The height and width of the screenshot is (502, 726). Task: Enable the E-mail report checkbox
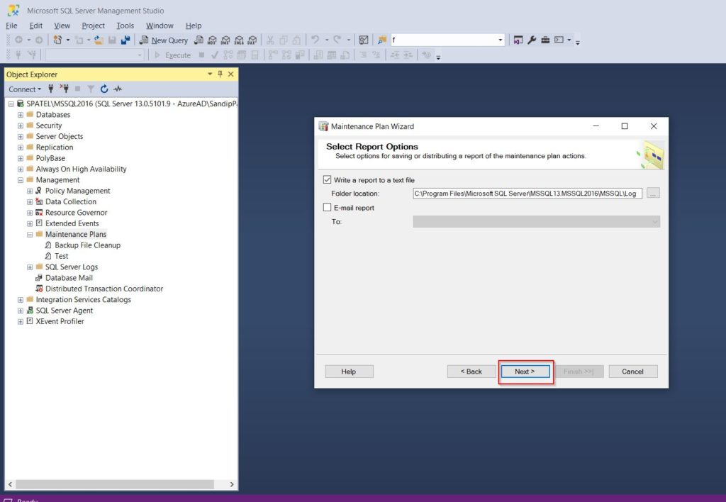pos(328,208)
